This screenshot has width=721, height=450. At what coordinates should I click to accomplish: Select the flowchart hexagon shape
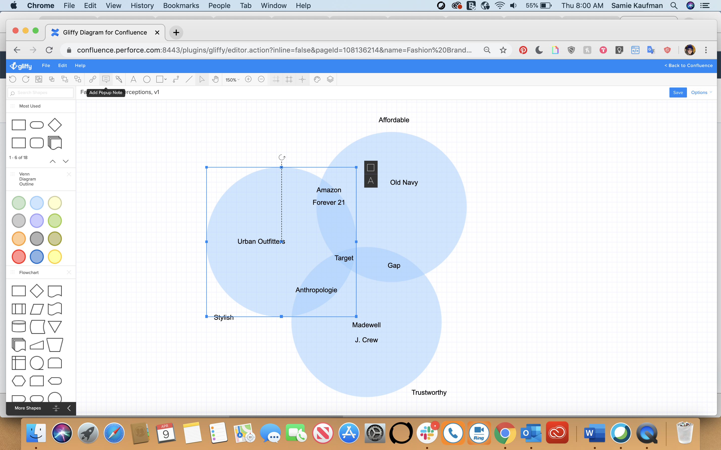[19, 381]
